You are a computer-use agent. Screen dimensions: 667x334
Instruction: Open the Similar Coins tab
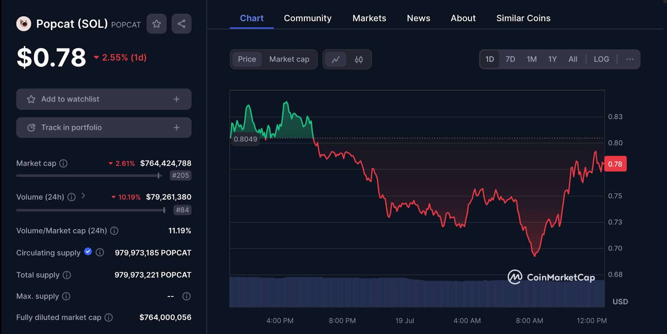[x=523, y=18]
